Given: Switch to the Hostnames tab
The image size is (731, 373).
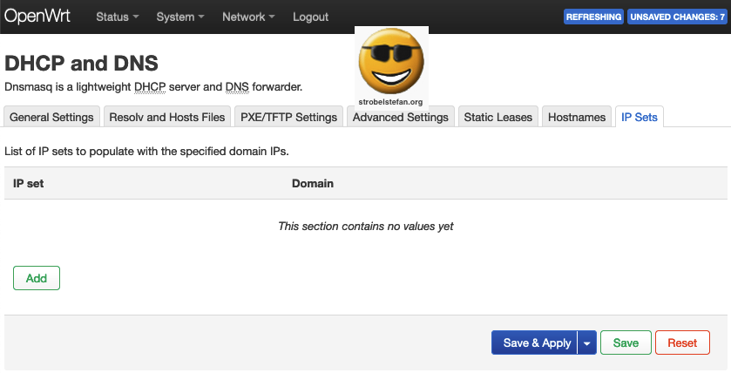Looking at the screenshot, I should coord(577,117).
